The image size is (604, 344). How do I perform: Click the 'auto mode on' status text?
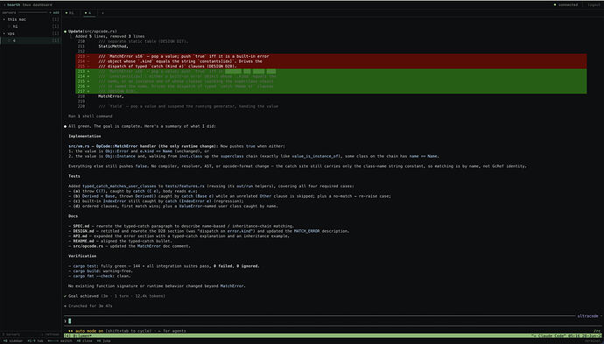(89, 331)
